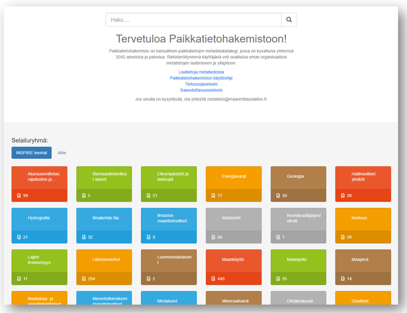Open the Ortoilmakuvat theme card

click(x=299, y=298)
